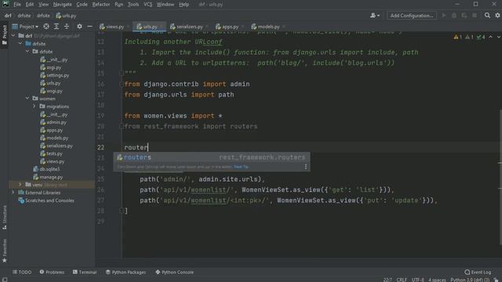Open the Python Packages tool window
The image size is (502, 282).
pos(125,272)
